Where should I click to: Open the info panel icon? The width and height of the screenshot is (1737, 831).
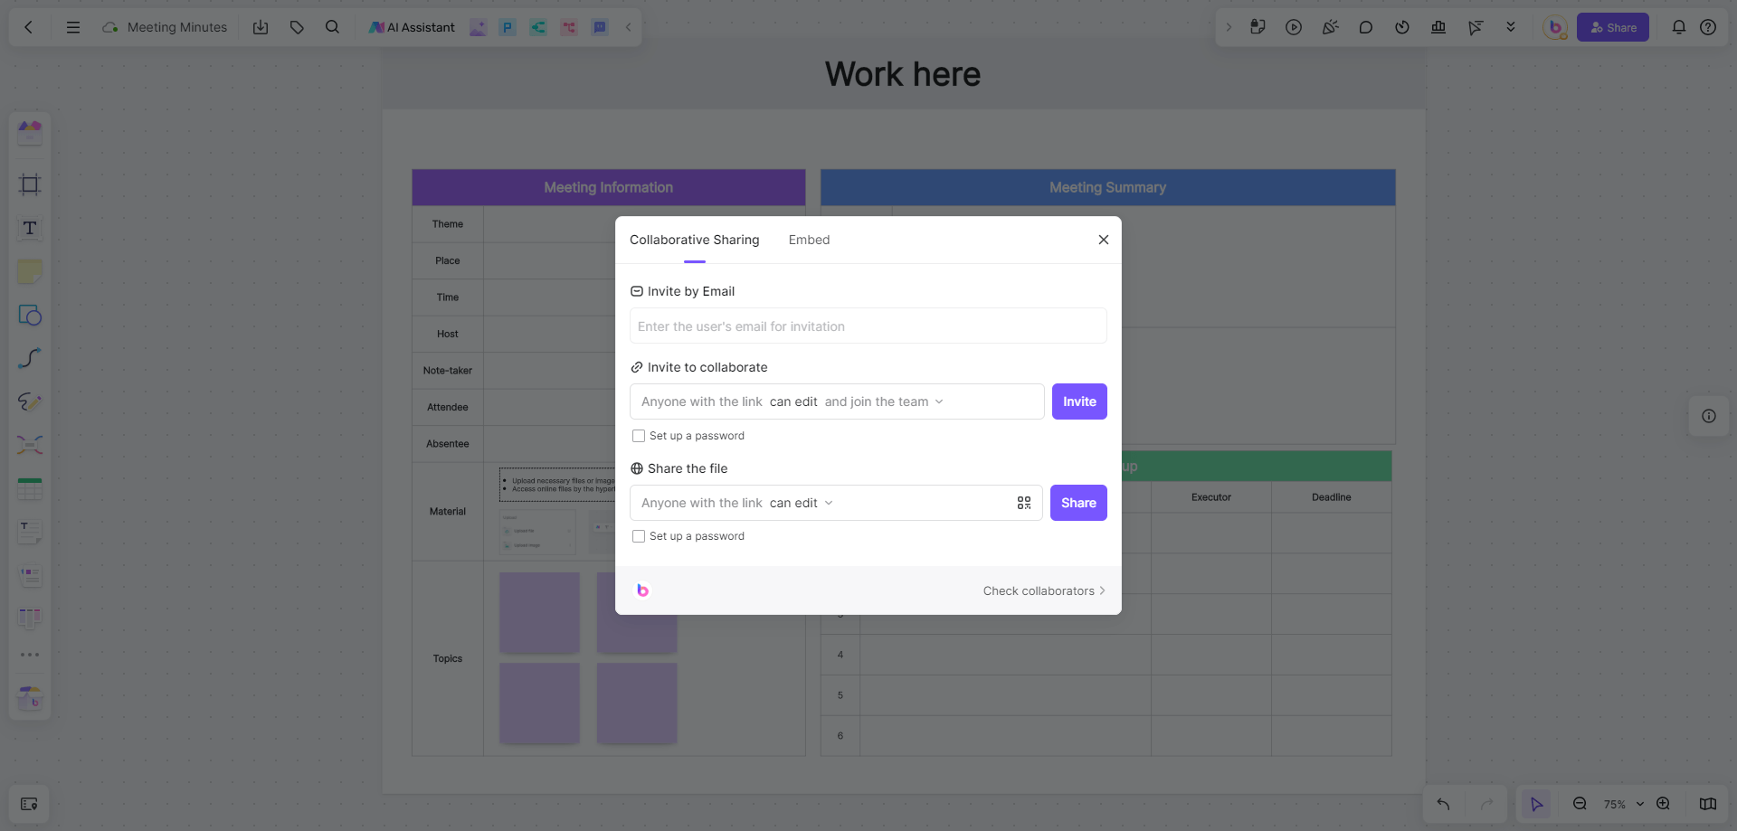tap(1709, 416)
